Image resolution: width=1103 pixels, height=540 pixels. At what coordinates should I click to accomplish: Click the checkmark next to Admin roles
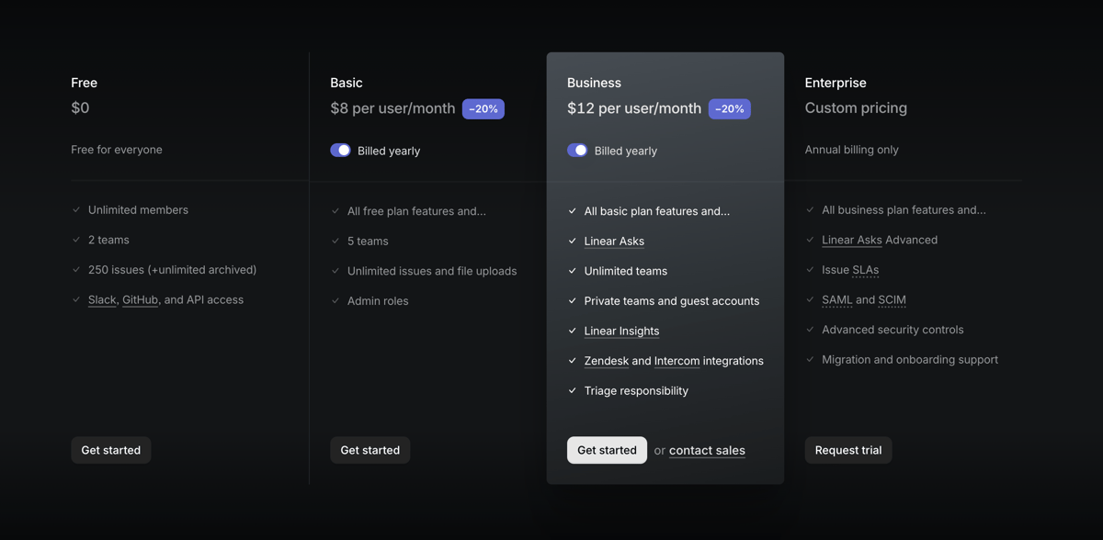335,300
